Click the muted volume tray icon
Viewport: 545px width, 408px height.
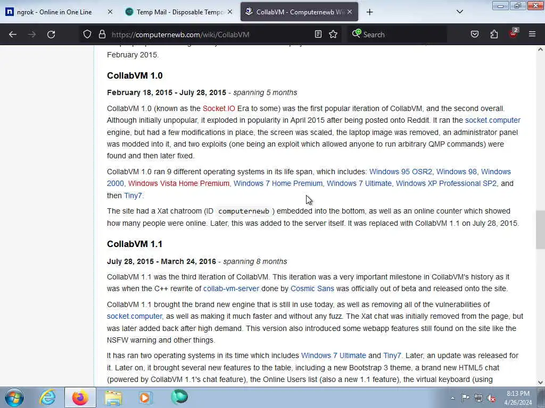pos(491,398)
